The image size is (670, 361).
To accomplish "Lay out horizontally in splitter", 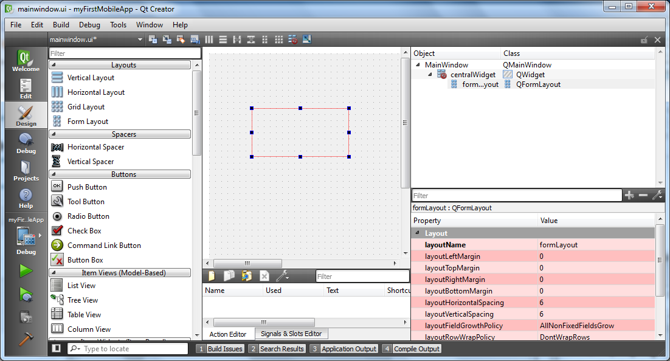I will click(237, 40).
